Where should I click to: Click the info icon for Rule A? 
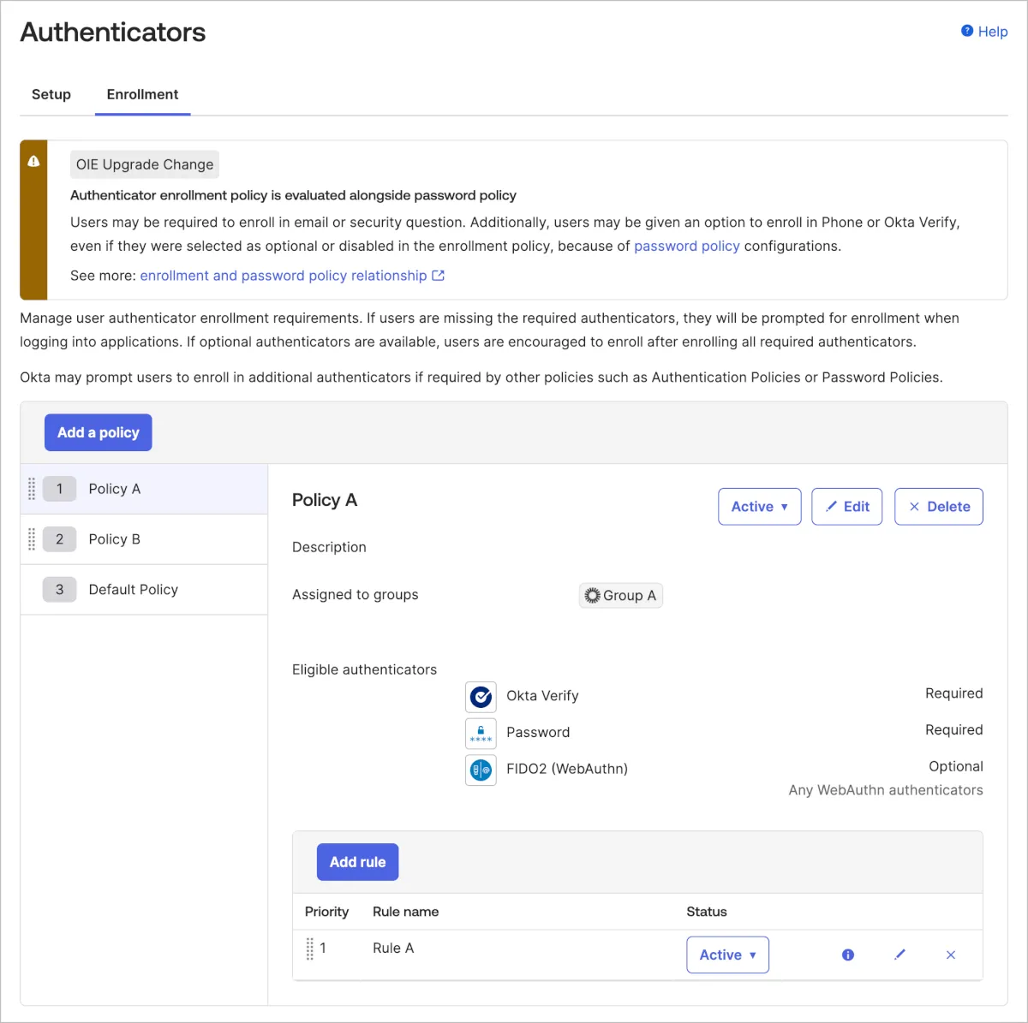[x=847, y=955]
